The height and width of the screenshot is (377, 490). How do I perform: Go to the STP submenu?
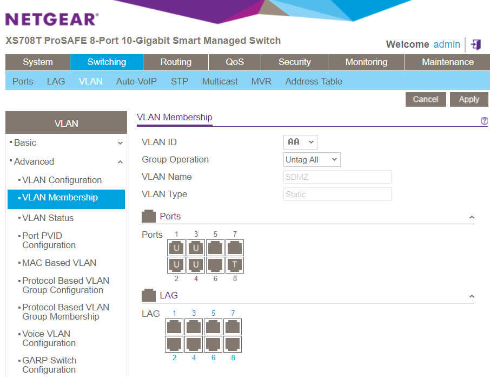pyautogui.click(x=180, y=81)
